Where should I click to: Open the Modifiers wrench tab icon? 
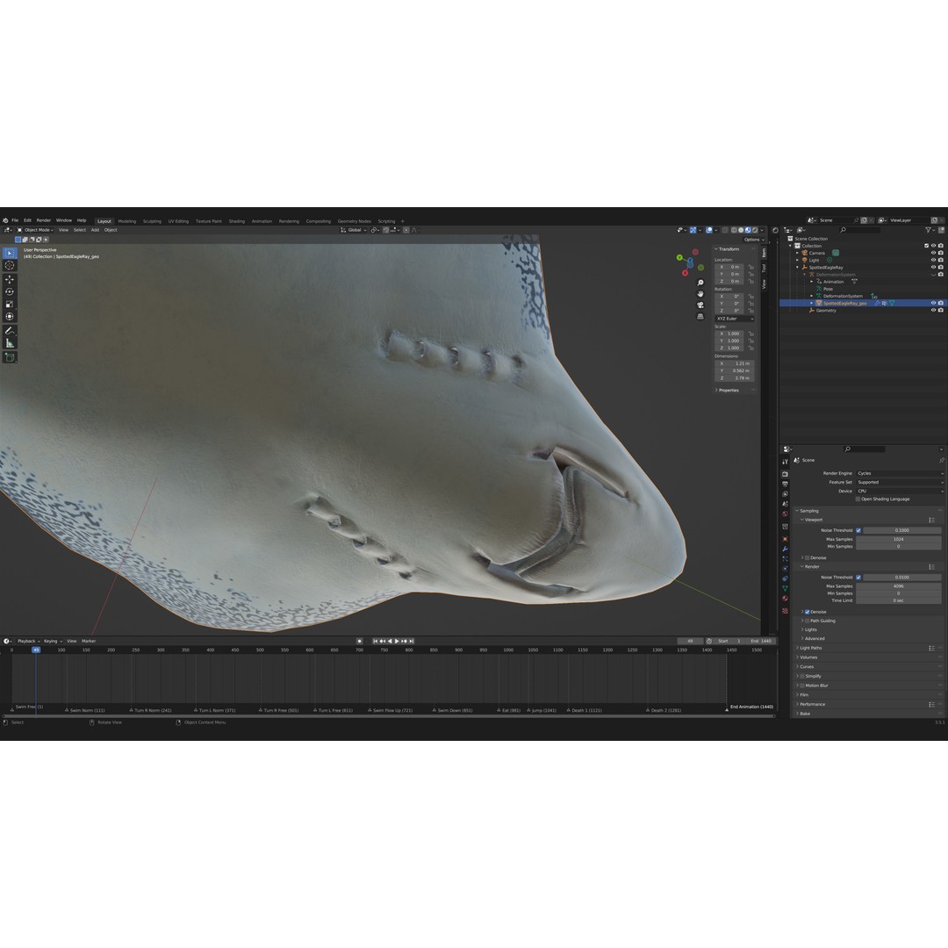tap(785, 549)
